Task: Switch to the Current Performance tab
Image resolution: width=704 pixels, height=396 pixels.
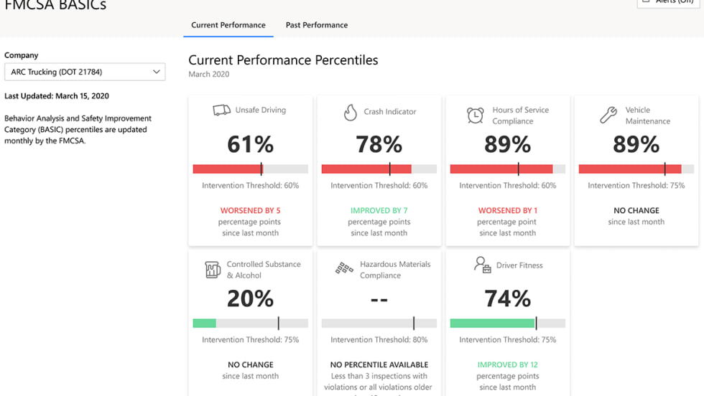Action: [228, 25]
